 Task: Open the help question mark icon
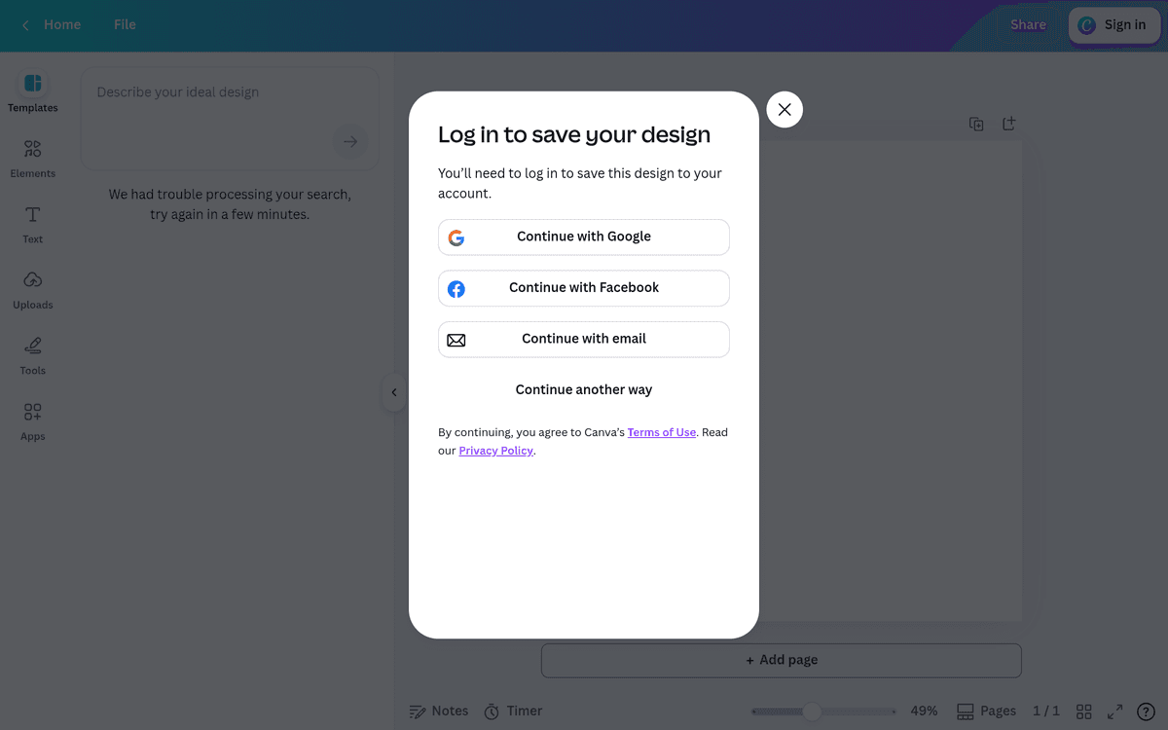pyautogui.click(x=1146, y=712)
